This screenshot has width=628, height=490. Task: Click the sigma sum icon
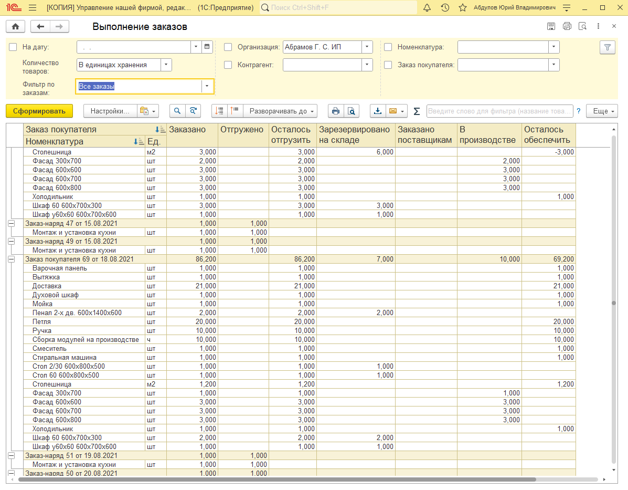click(417, 111)
